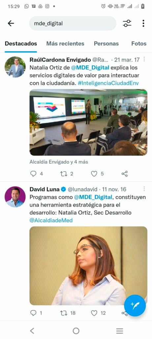Viewport: 152px width, 339px height.
Task: Open search filter settings icon
Action: coord(127,24)
